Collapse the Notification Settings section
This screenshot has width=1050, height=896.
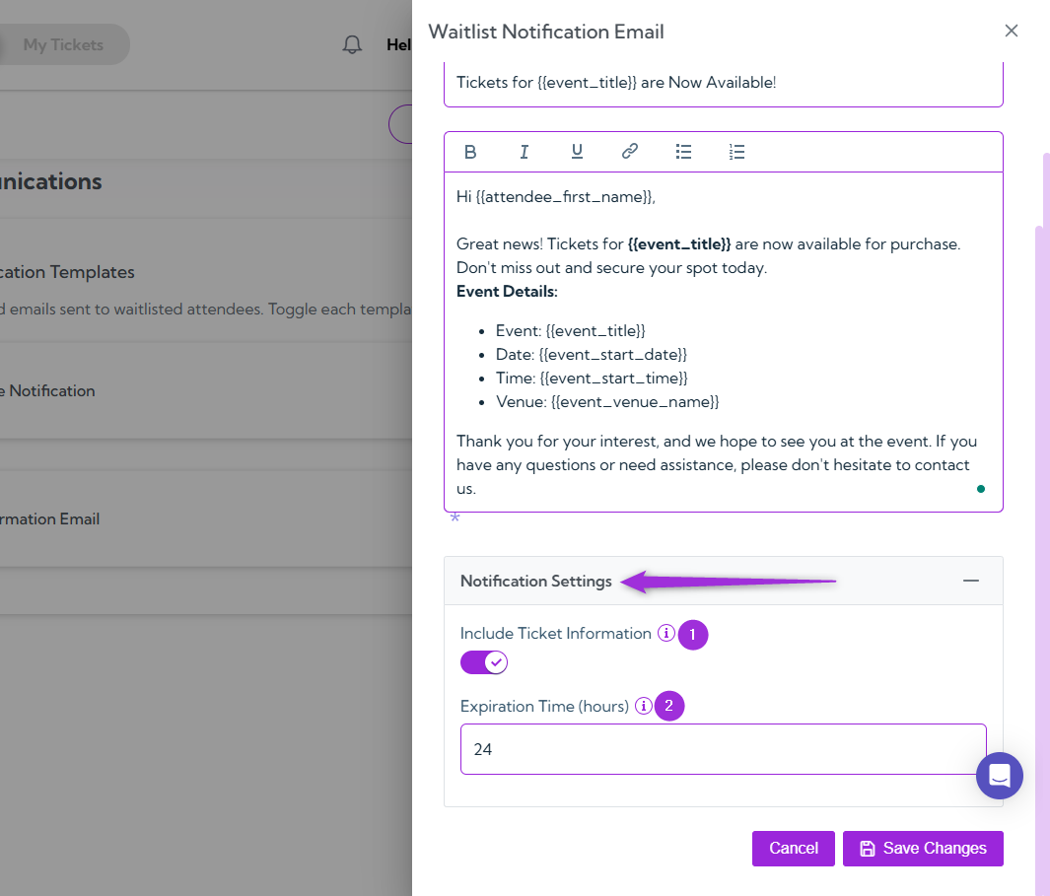970,581
